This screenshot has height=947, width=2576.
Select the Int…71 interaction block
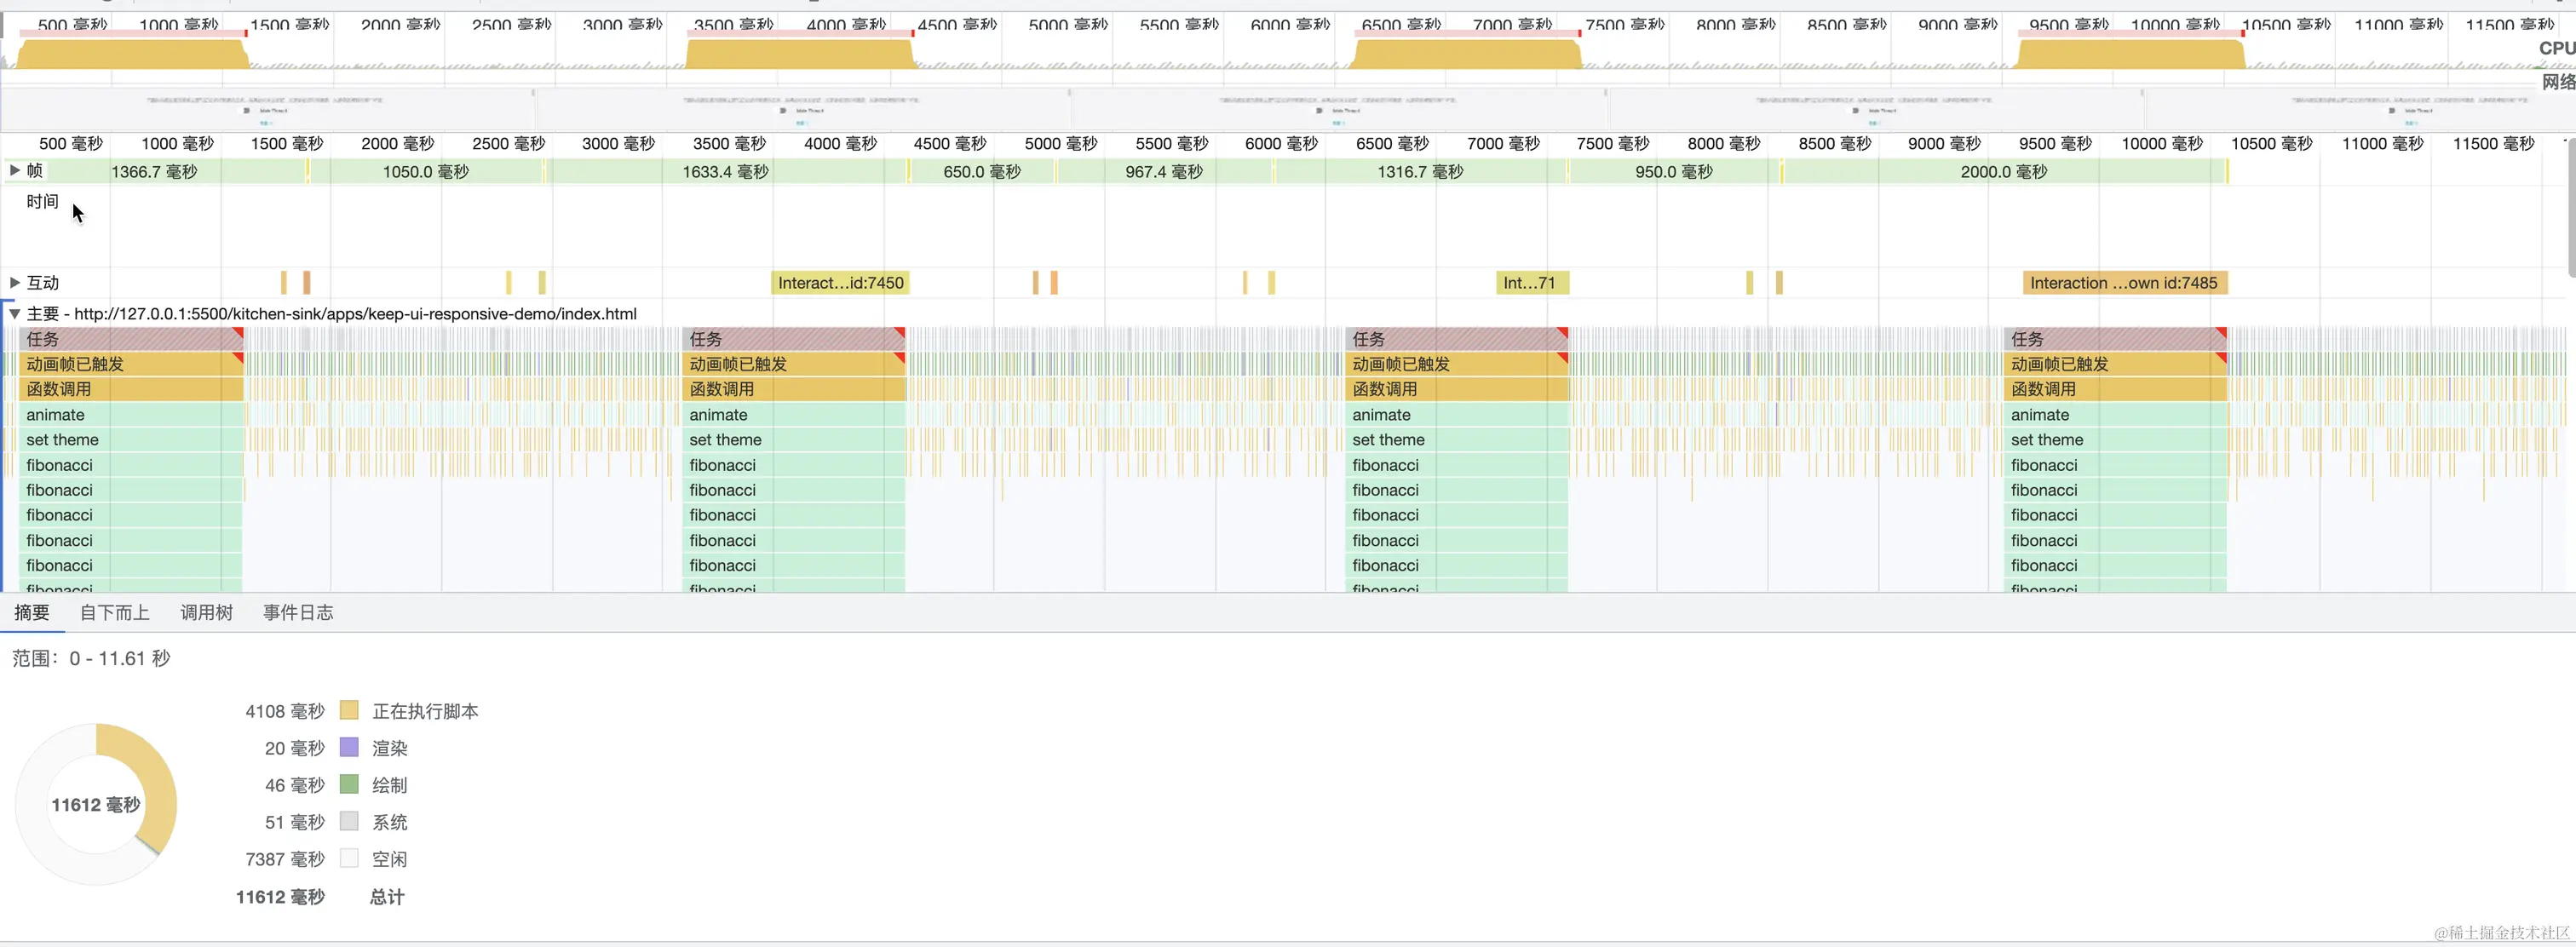[1530, 283]
